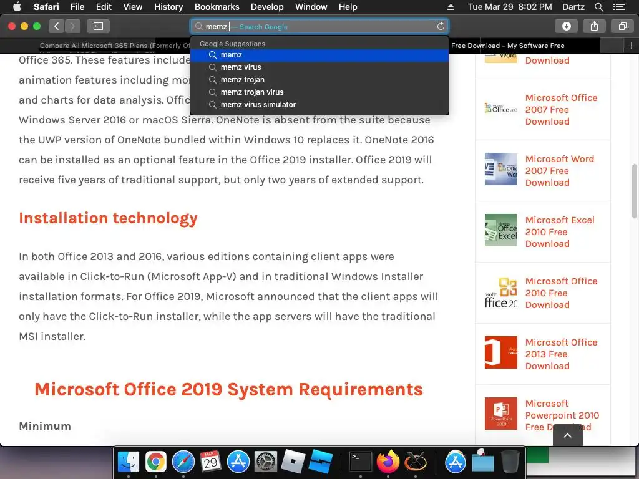Open the Bookmarks menu
The height and width of the screenshot is (479, 639).
(217, 7)
